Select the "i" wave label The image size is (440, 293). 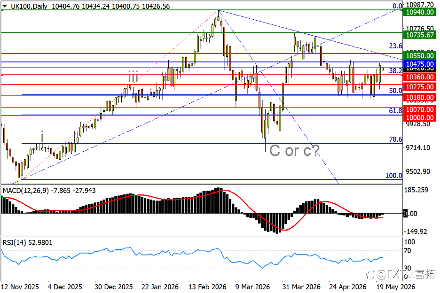42,137
